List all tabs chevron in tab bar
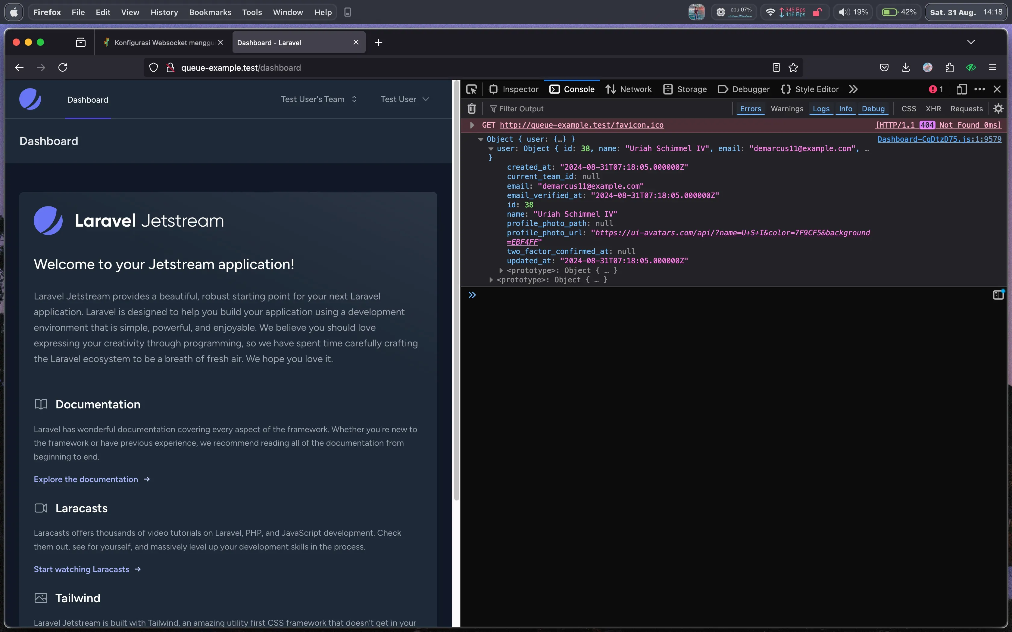Image resolution: width=1012 pixels, height=632 pixels. pos(971,42)
